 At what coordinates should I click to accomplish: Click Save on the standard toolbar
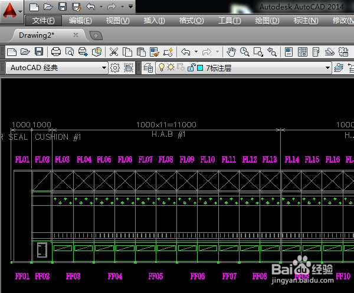[x=39, y=52]
